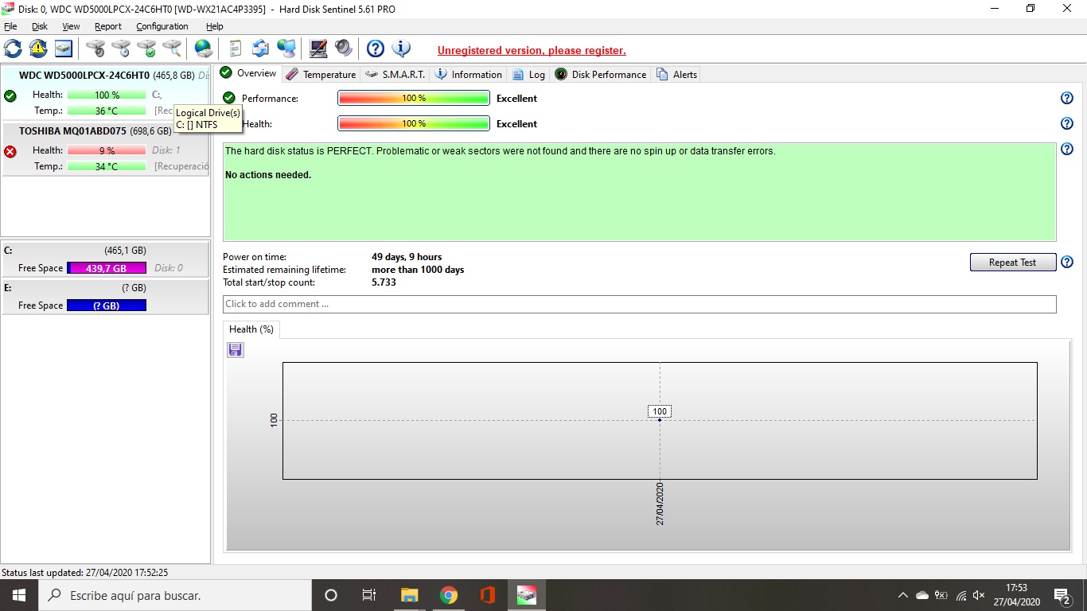
Task: Save the health graph using floppy icon
Action: coord(236,350)
